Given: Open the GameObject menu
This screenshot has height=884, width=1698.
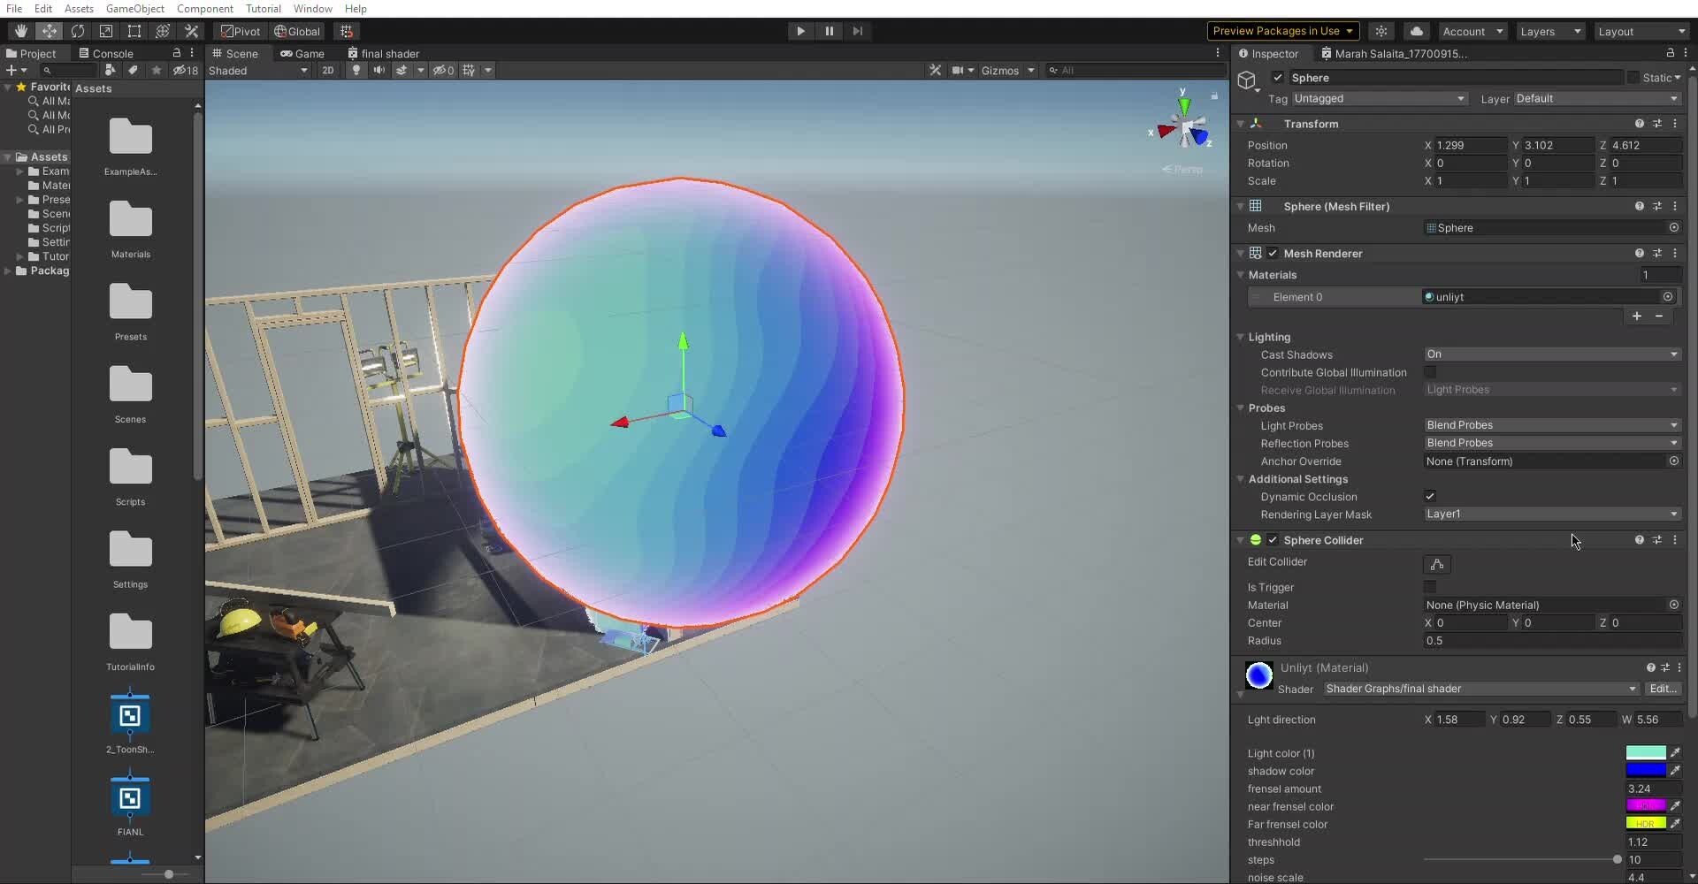Looking at the screenshot, I should point(135,8).
